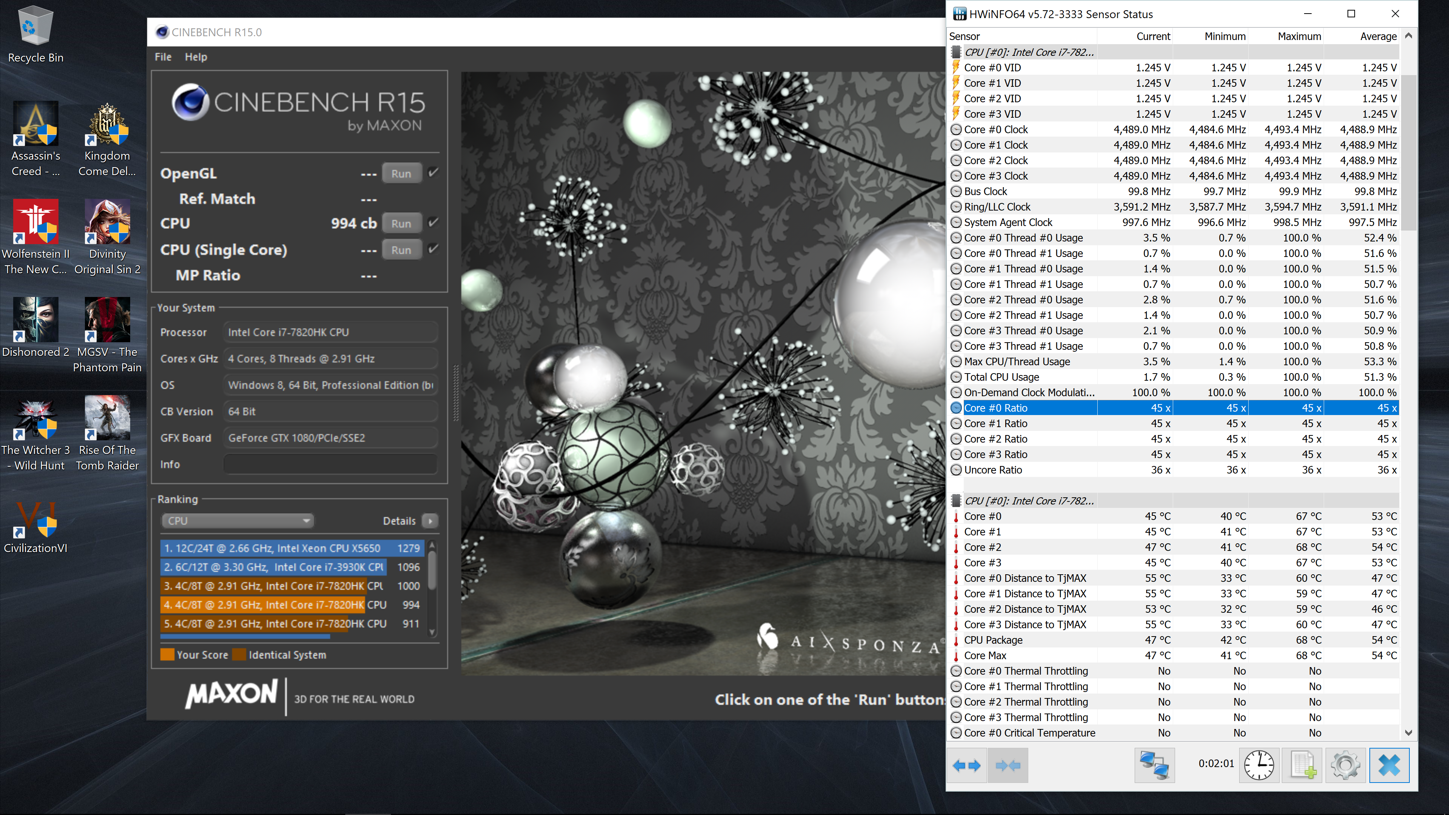Click the Info input field
The image size is (1449, 815).
point(330,464)
